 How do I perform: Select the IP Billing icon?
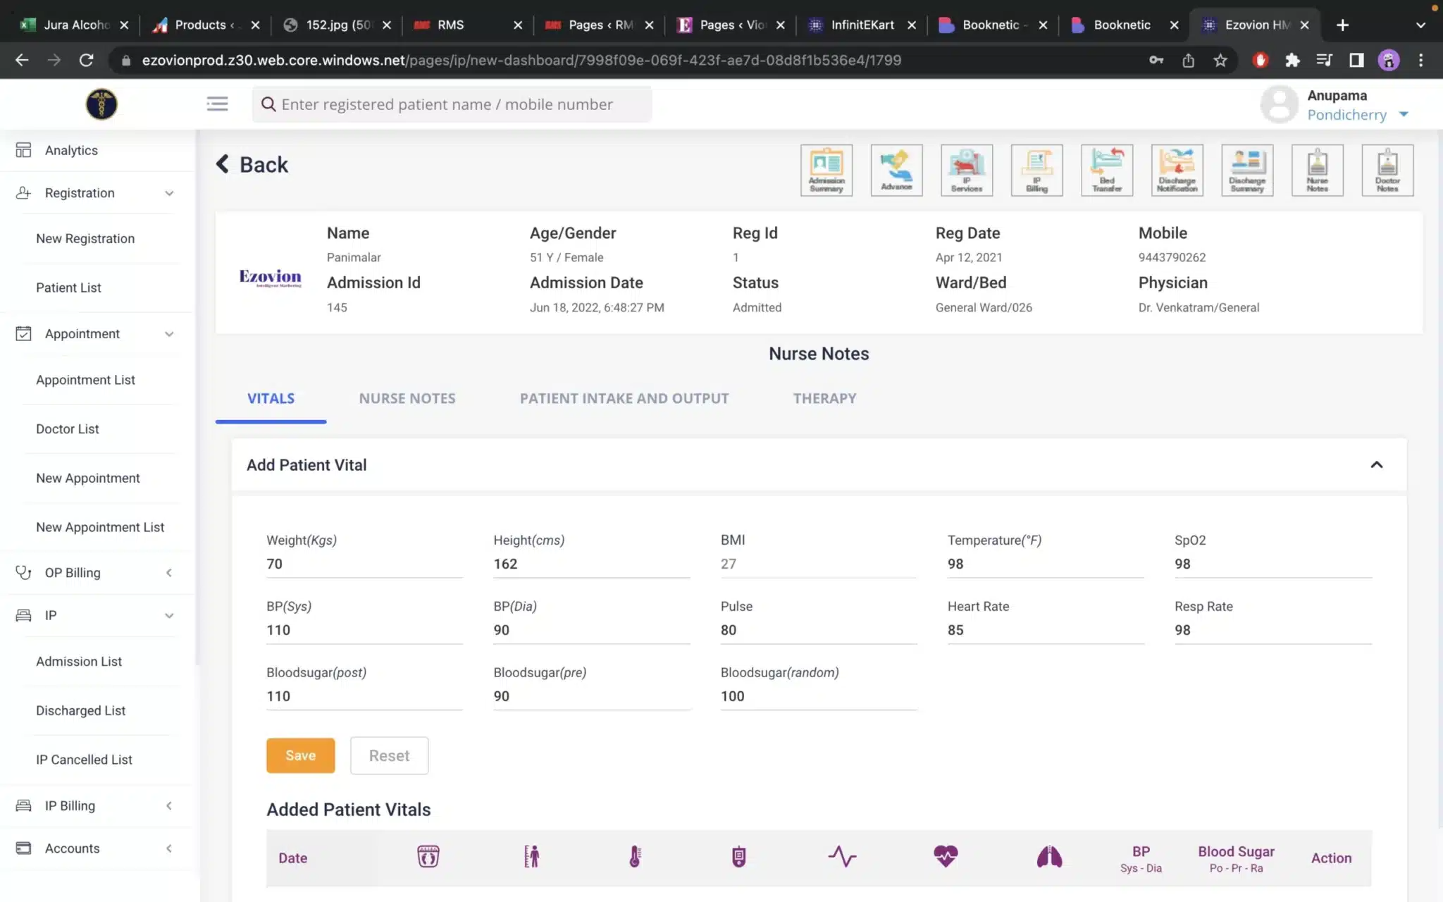(1036, 170)
